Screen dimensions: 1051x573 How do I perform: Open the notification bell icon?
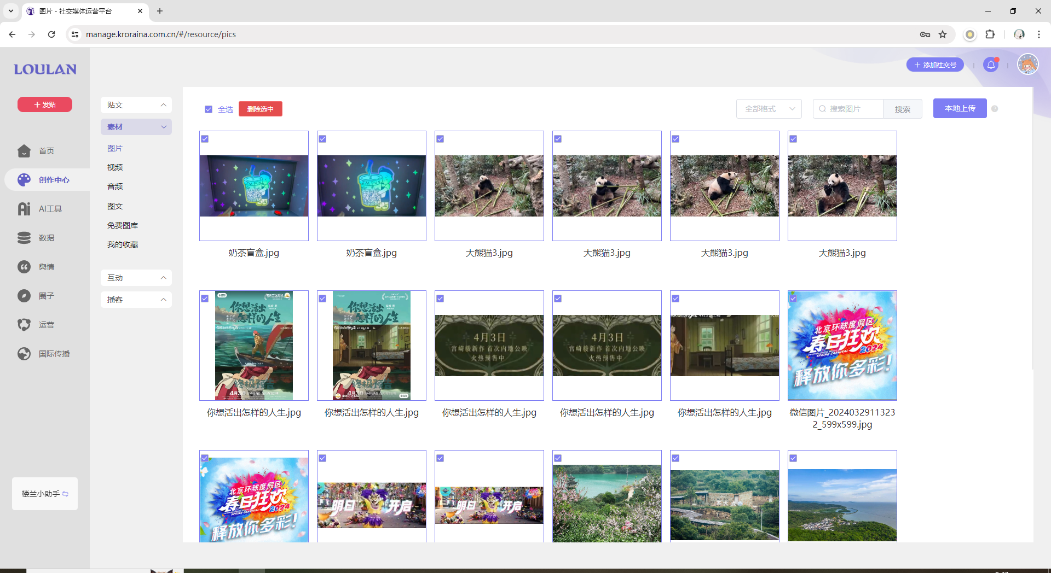tap(991, 65)
